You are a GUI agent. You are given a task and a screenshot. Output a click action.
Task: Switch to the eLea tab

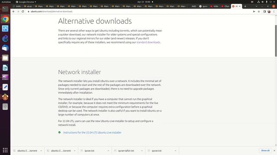pos(28,6)
